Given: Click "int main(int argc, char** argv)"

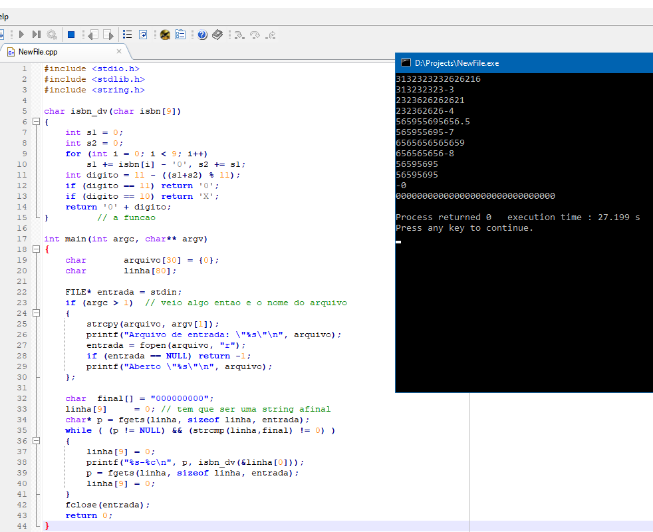Looking at the screenshot, I should (x=126, y=239).
